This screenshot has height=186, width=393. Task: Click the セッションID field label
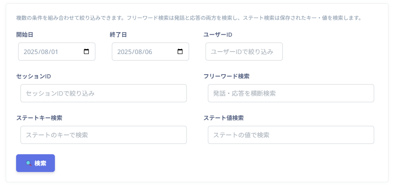[x=33, y=76]
